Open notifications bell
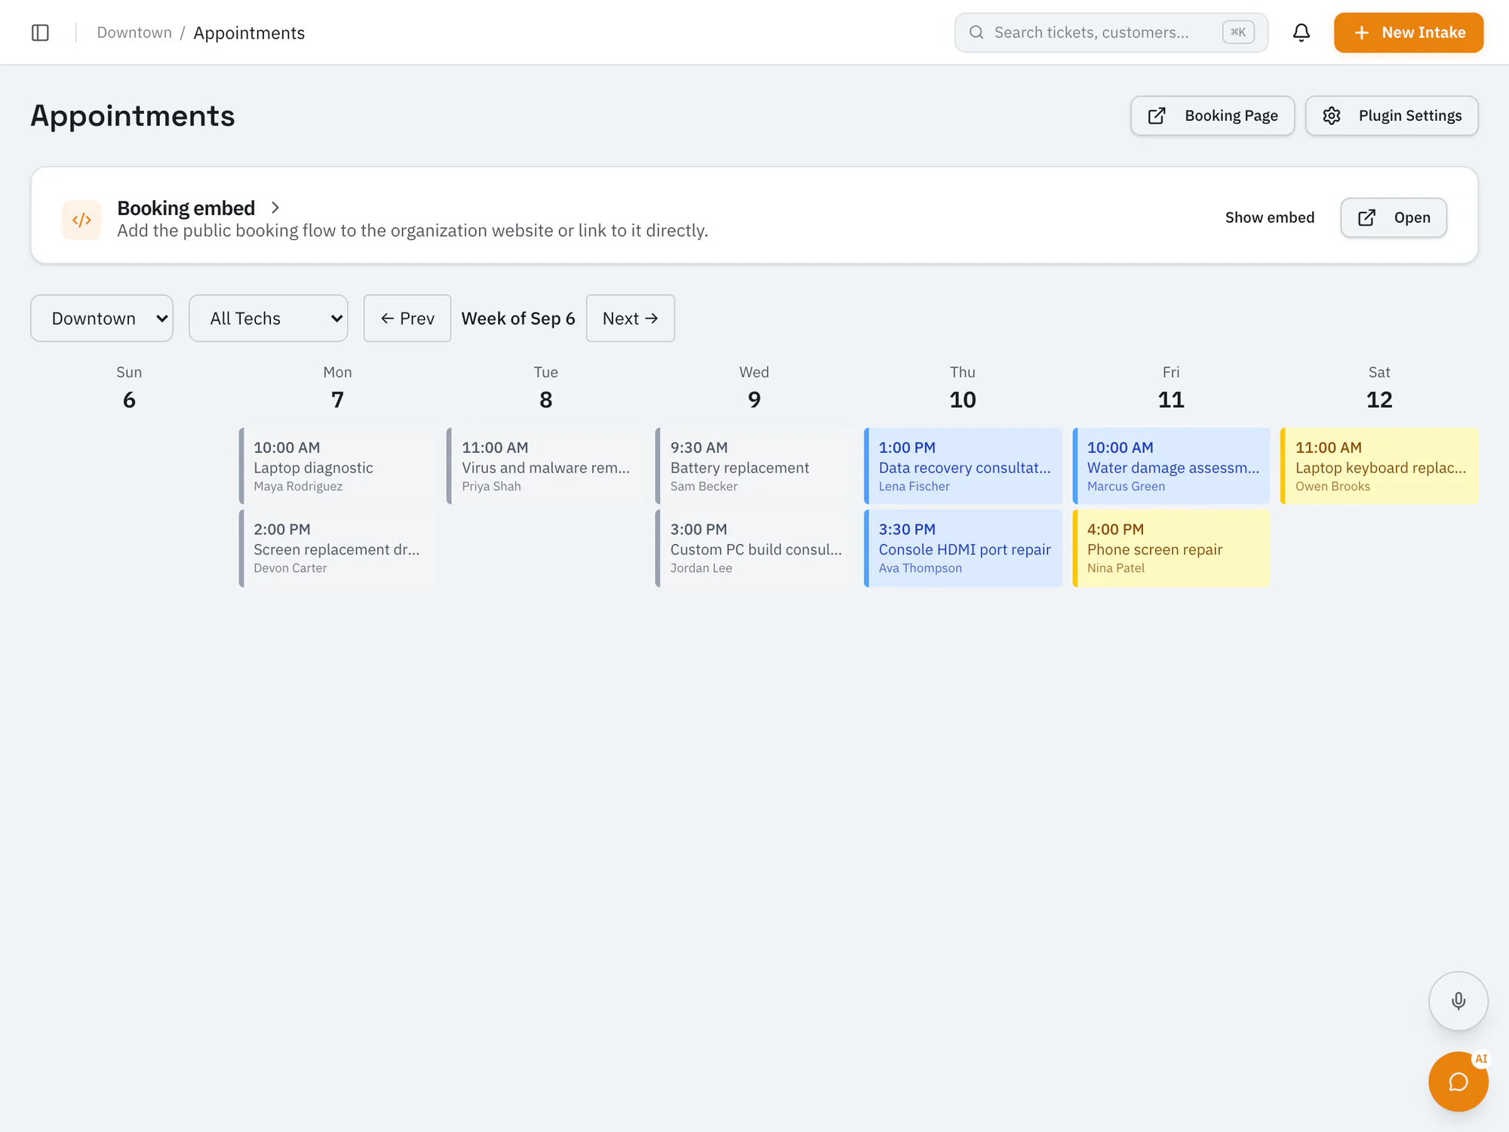 coord(1302,32)
